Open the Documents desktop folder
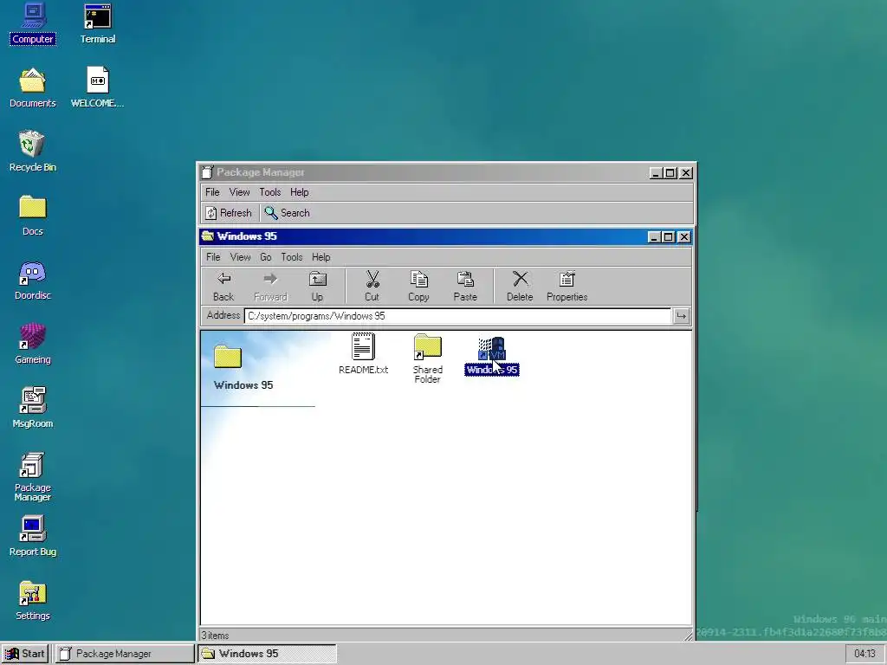Image resolution: width=887 pixels, height=665 pixels. [x=33, y=87]
